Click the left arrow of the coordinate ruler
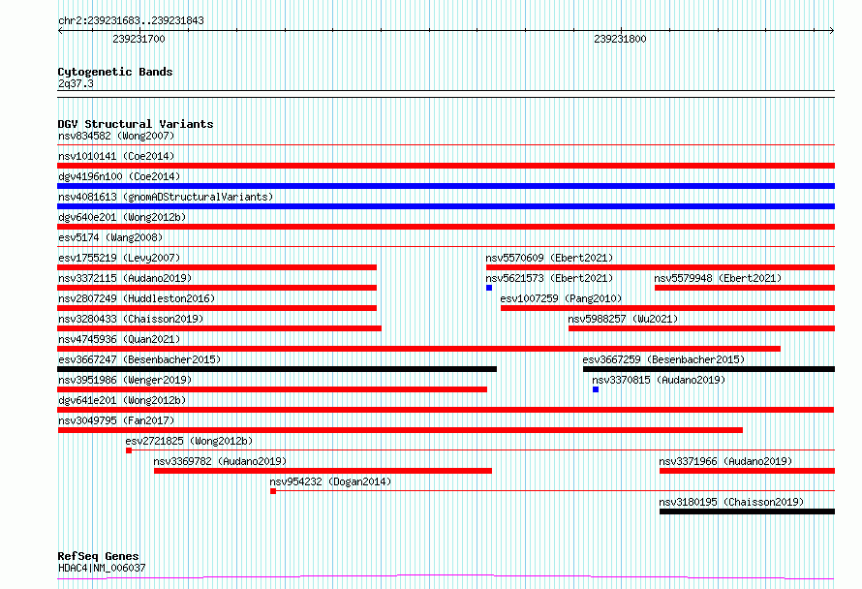Image resolution: width=862 pixels, height=589 pixels. (x=60, y=30)
